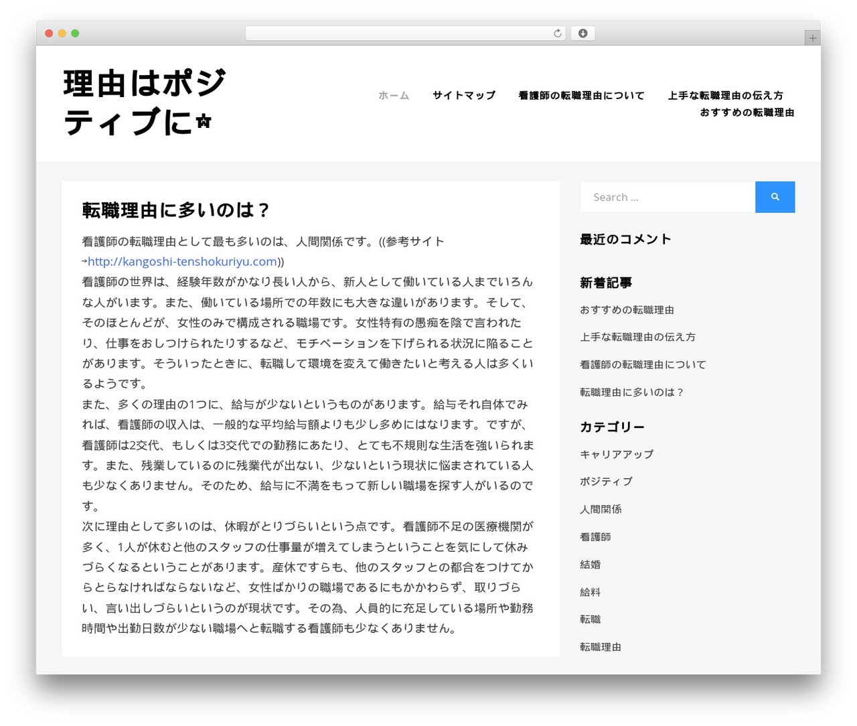Screen dimensions: 857x726
Task: Open recent post 上手な転職理由の伝え方 in sidebar
Action: (x=638, y=337)
